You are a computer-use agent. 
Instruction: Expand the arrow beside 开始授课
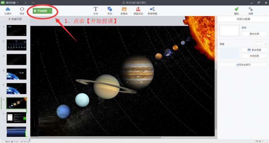(x=50, y=11)
